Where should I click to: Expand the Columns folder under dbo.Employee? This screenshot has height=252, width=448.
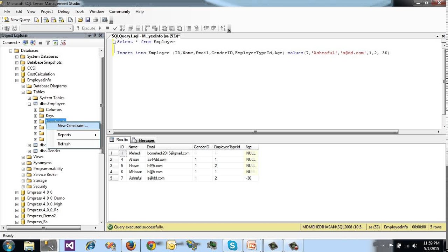point(35,110)
